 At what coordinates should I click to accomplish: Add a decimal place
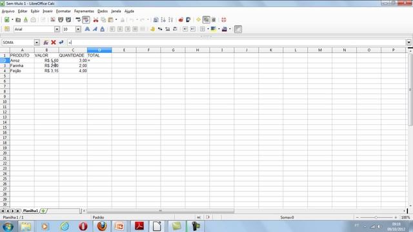168,29
